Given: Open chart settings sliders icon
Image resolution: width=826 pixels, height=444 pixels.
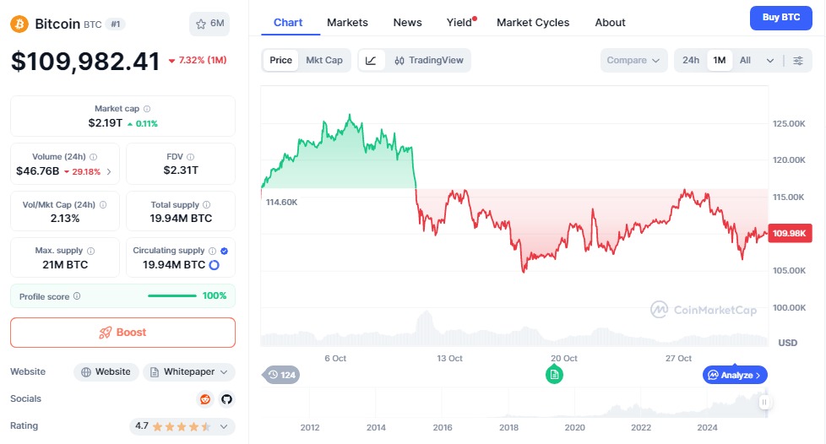Looking at the screenshot, I should (x=798, y=60).
